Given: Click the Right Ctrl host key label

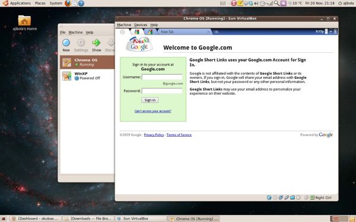Looking at the screenshot, I should (x=323, y=198).
